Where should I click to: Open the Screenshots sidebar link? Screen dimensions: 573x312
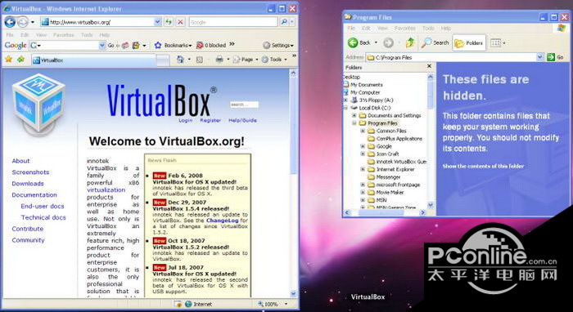[x=30, y=172]
